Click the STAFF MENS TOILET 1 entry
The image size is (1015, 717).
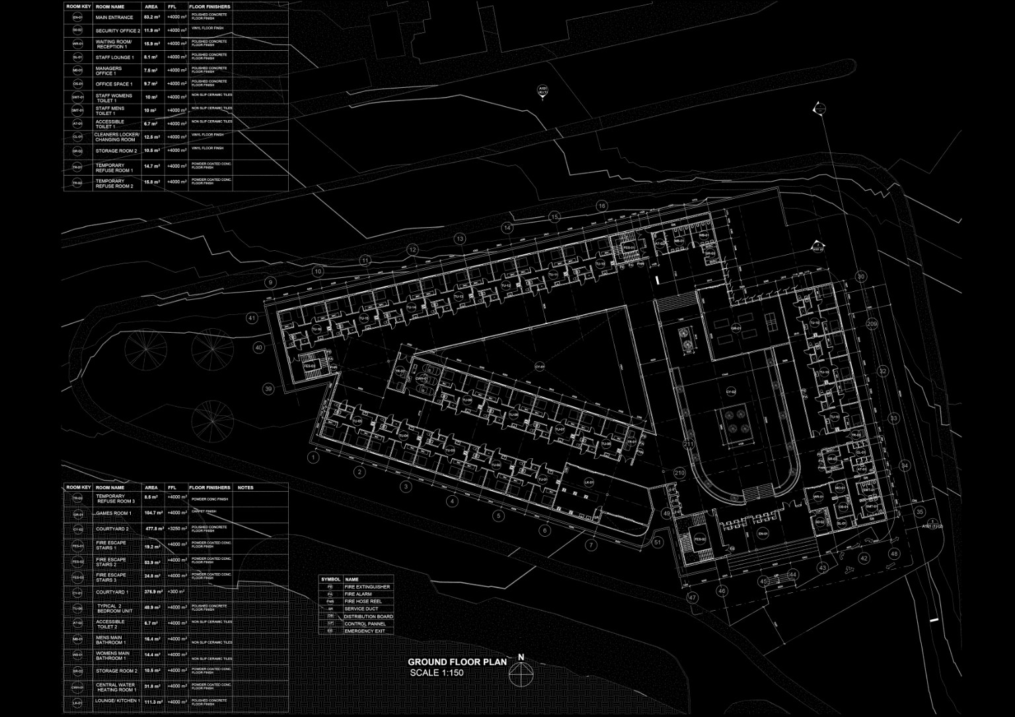110,111
